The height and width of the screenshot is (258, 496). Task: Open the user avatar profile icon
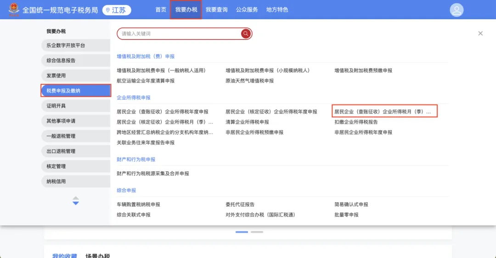[x=457, y=10]
